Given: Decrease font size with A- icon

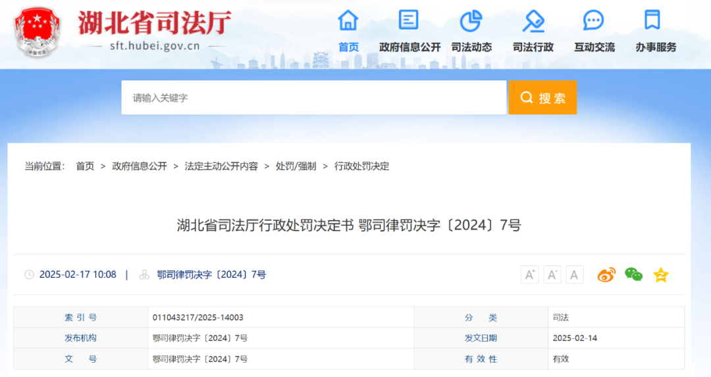Looking at the screenshot, I should coord(552,275).
